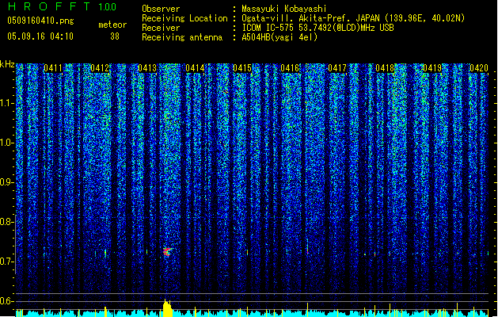Click the 0419 time marker
Viewport: 498px width, 317px height.
(432, 68)
